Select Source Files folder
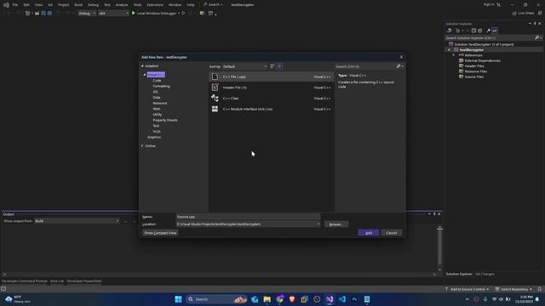Screen dimensions: 545x306 click(x=473, y=76)
